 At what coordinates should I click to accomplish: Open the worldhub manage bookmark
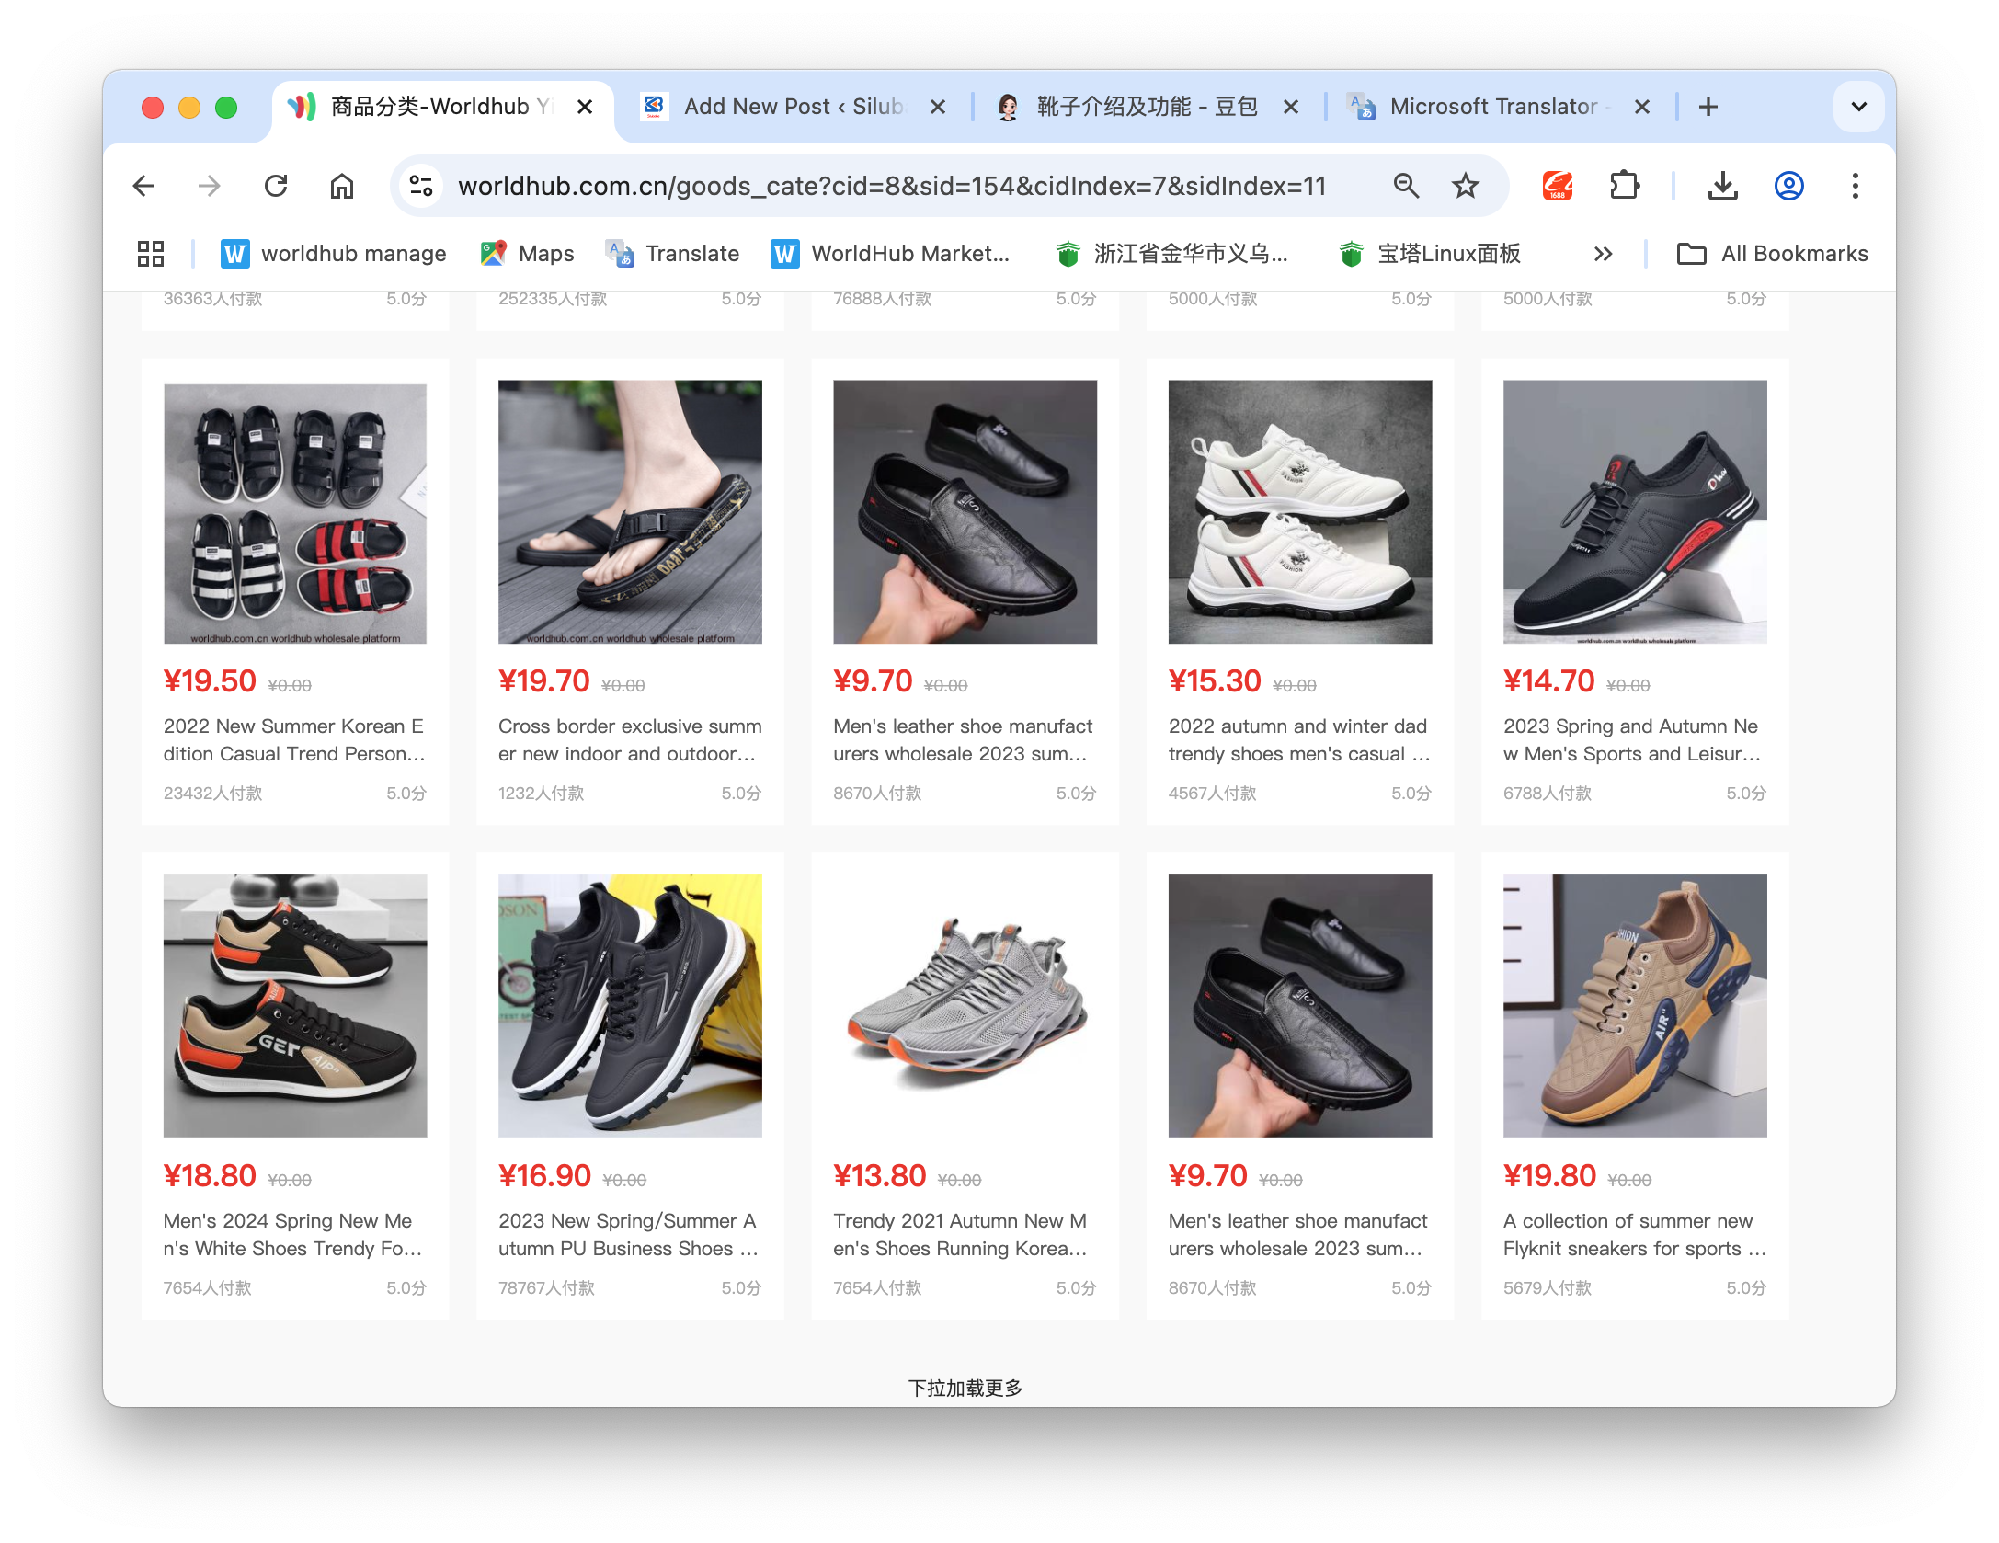(x=334, y=254)
